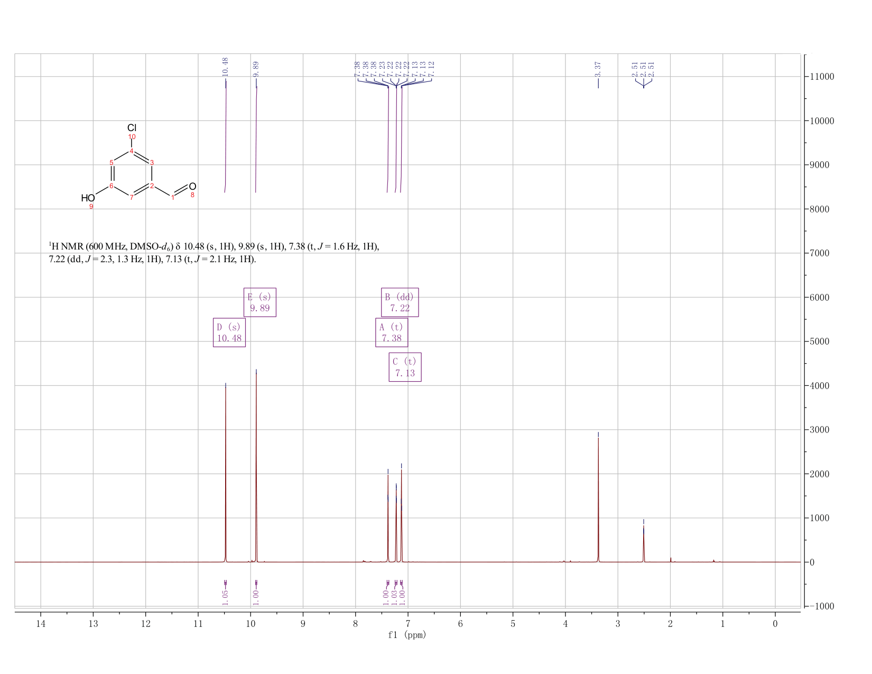Select the 3.37 water peak label
872x674 pixels.
pos(598,69)
